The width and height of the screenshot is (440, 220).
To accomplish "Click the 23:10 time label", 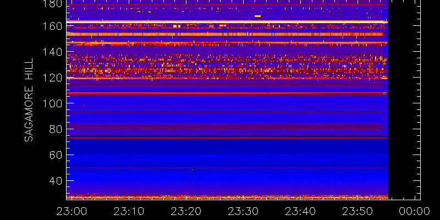I will tap(129, 211).
